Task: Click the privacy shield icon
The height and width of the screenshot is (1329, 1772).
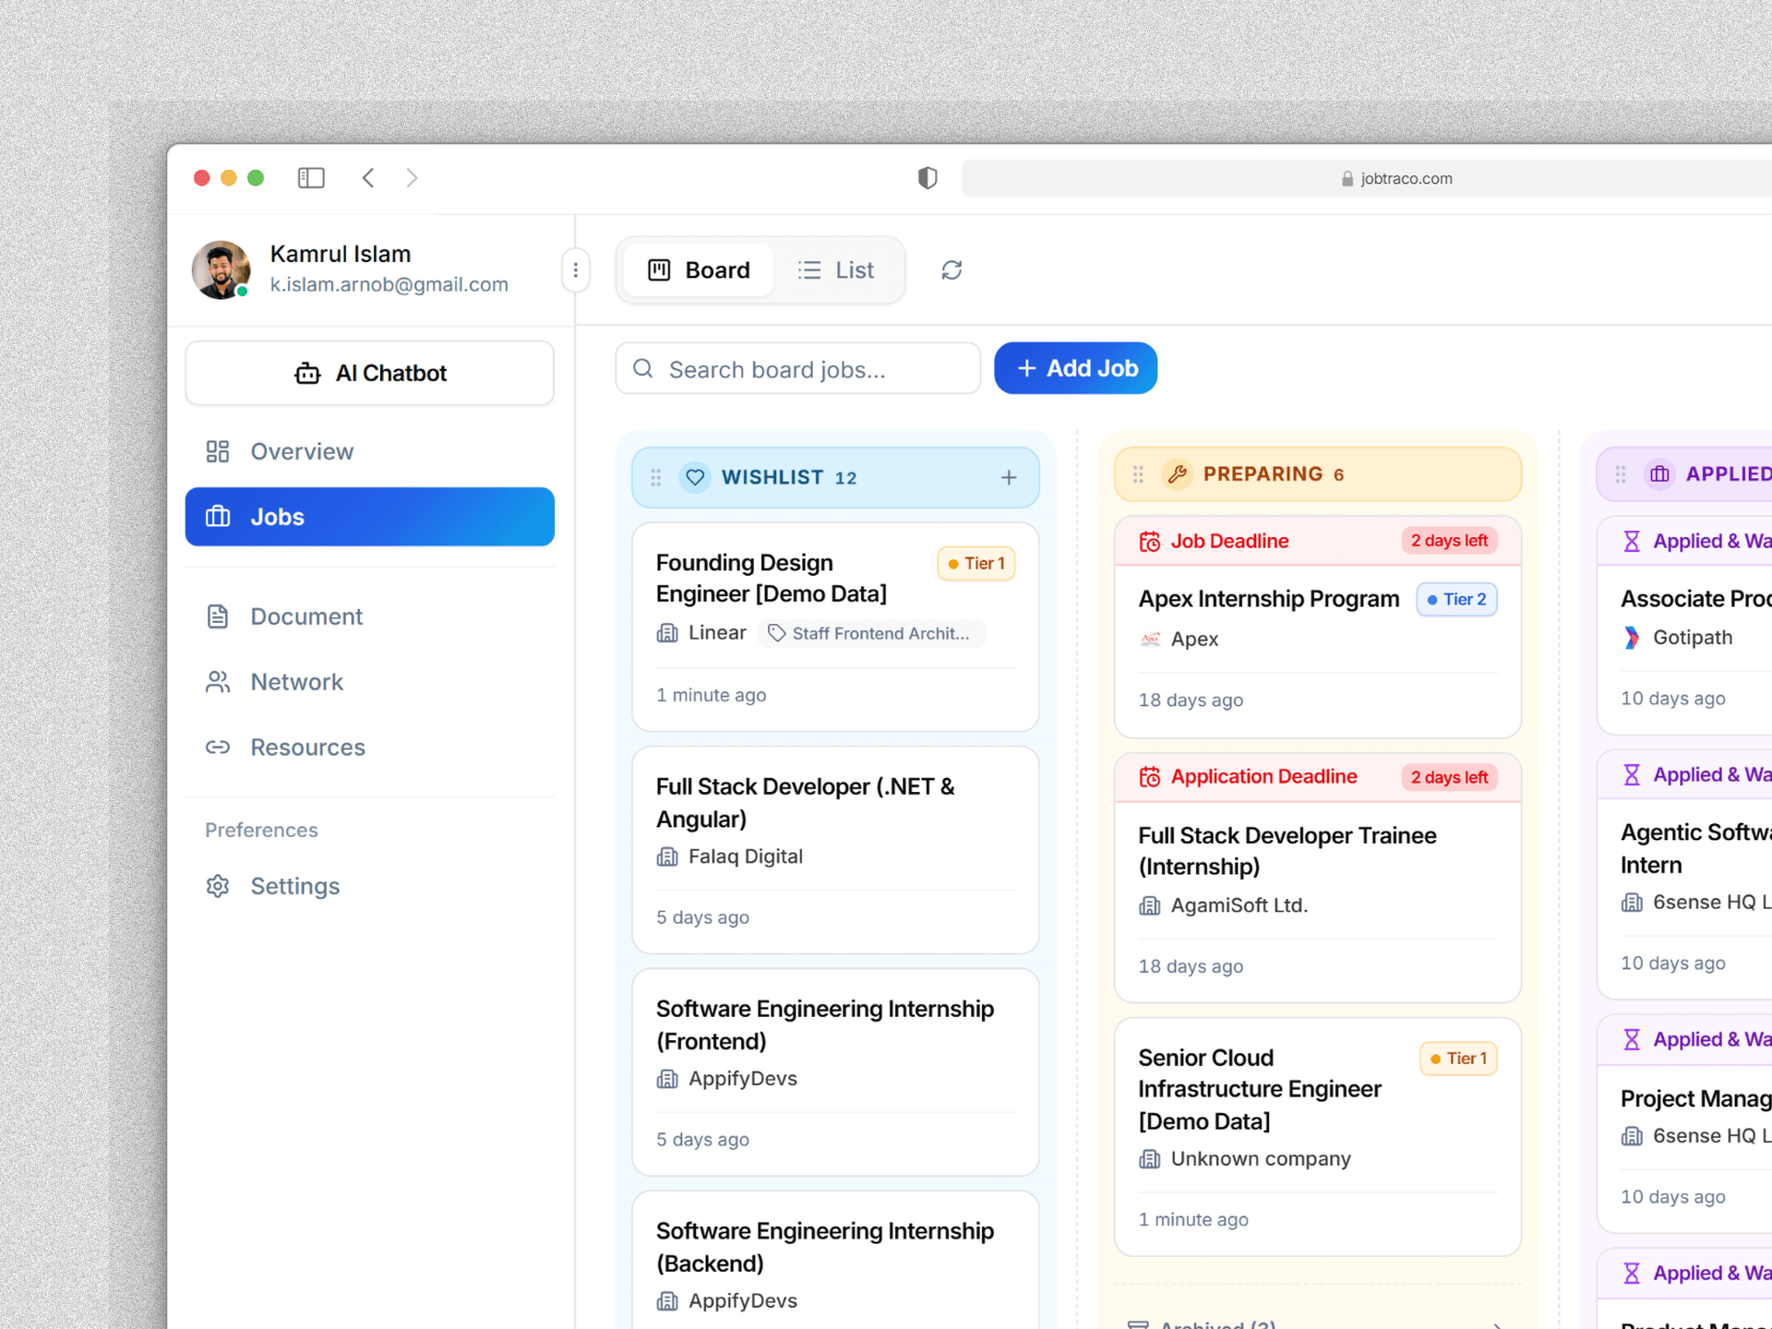Action: 928,178
